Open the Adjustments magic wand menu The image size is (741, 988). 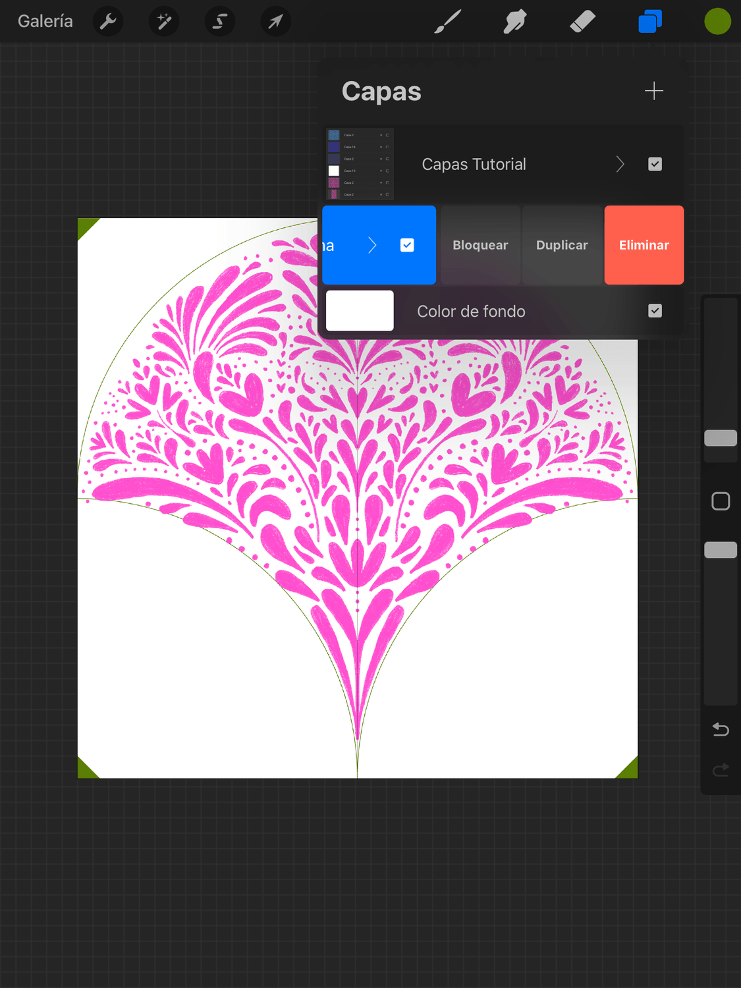pos(164,22)
